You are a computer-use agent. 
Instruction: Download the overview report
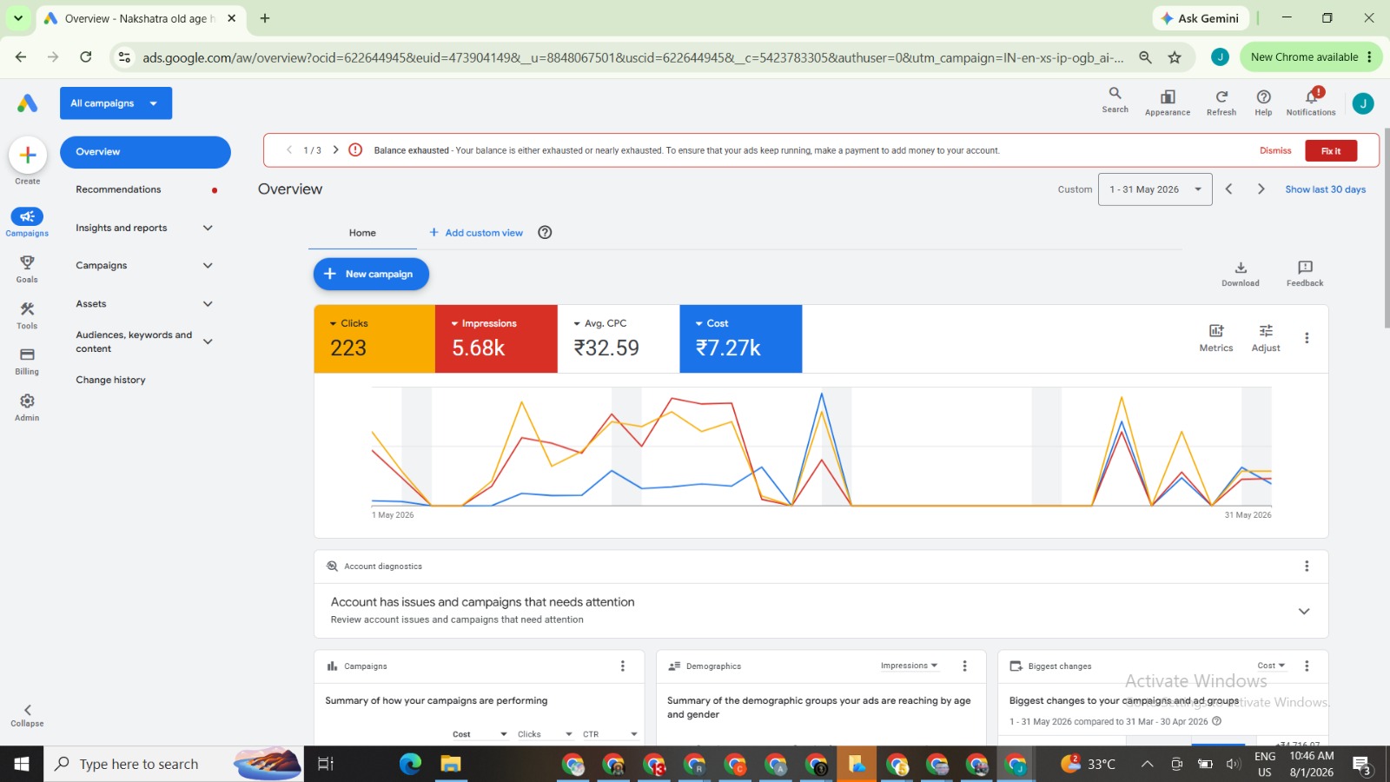tap(1241, 268)
